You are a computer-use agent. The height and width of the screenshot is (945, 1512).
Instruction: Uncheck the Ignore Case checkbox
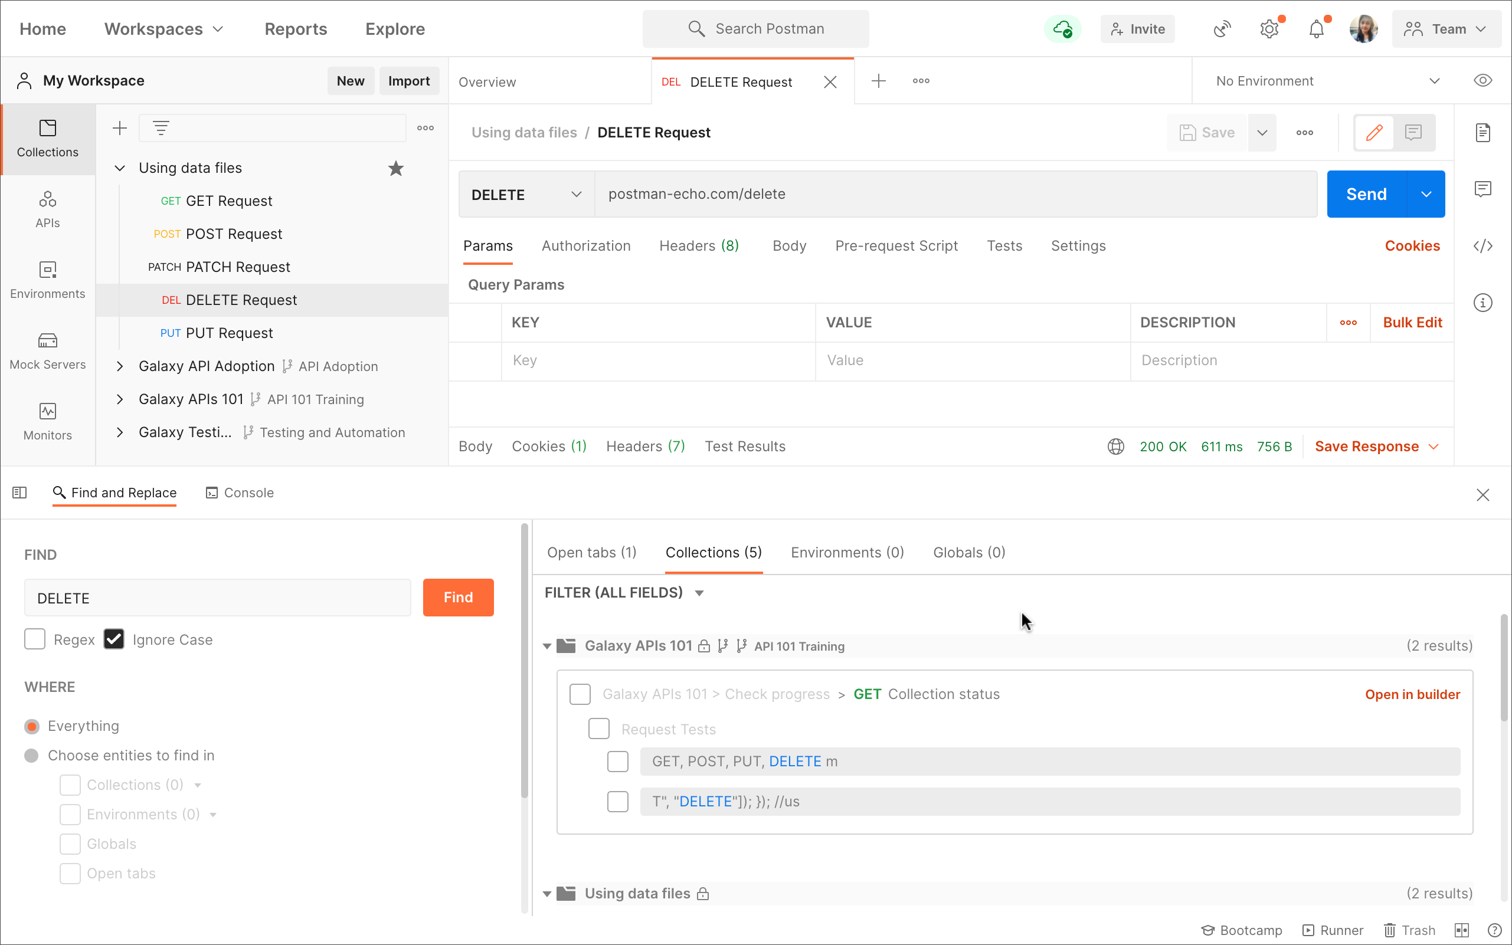pyautogui.click(x=114, y=639)
